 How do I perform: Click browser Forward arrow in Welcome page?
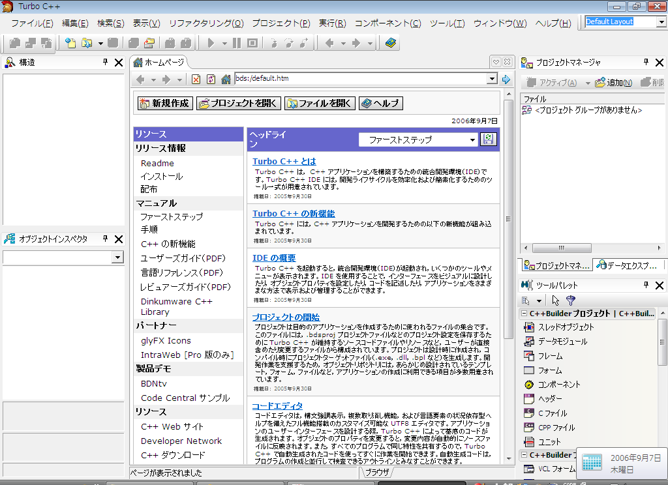[x=166, y=79]
